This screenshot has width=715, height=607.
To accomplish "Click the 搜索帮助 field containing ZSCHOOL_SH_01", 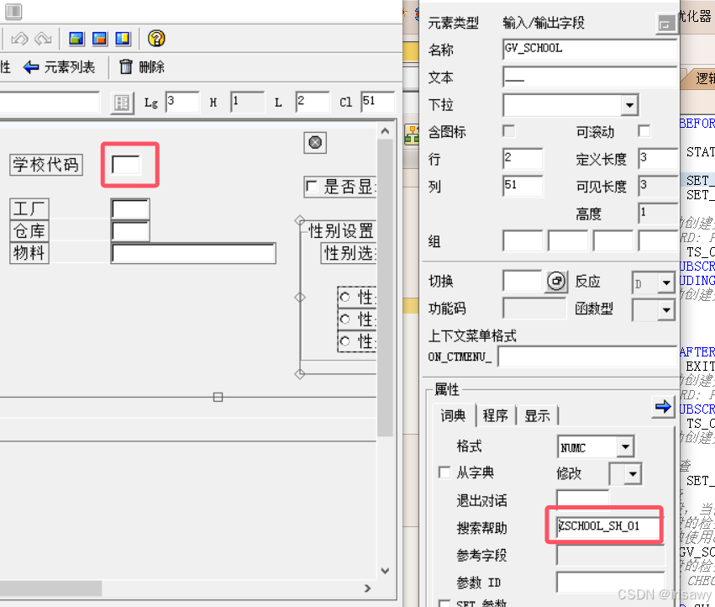I will [x=604, y=525].
